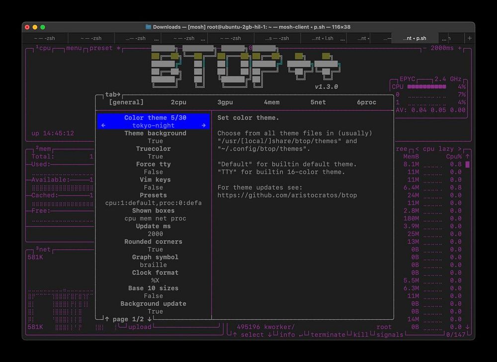
Task: Click the left chevron before cpu lazy sorting
Action: pyautogui.click(x=417, y=149)
